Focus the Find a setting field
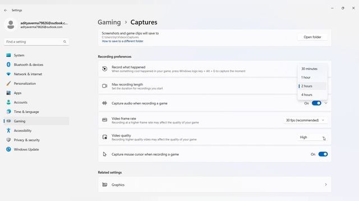The width and height of the screenshot is (359, 201). [x=36, y=42]
